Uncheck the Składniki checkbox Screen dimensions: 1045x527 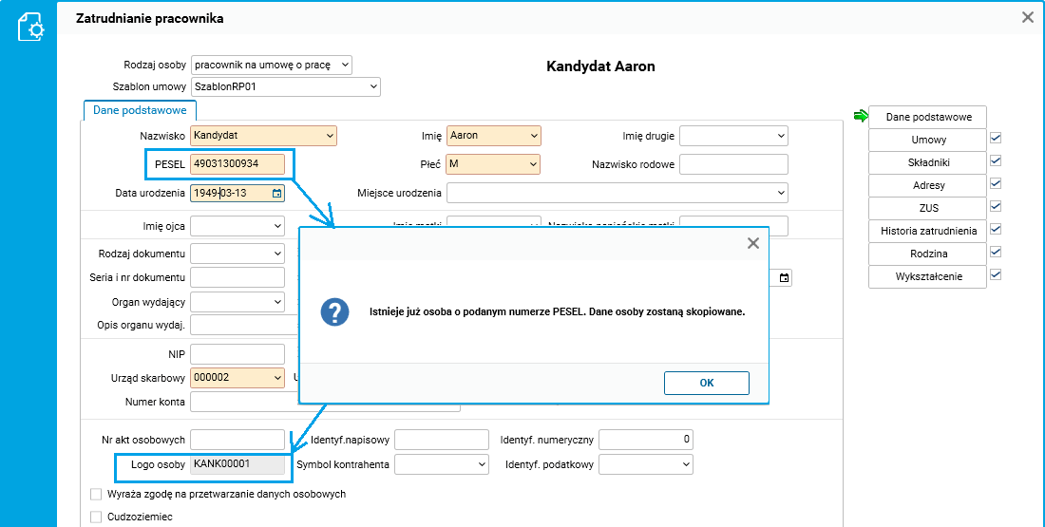[996, 161]
